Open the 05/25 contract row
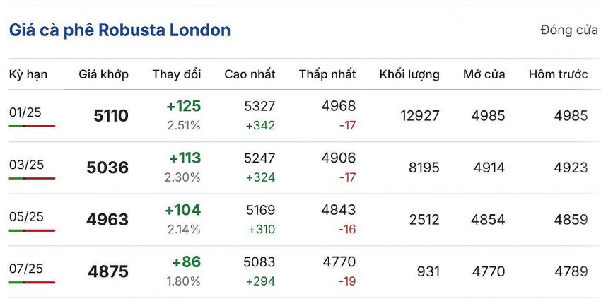This screenshot has width=601, height=299. click(x=26, y=216)
